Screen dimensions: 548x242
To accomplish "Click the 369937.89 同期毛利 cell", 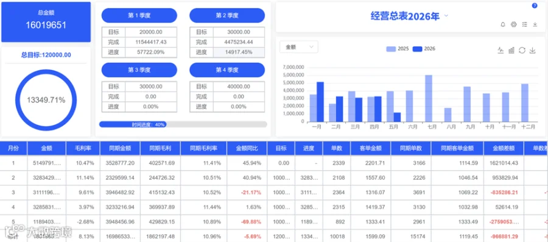I will [160, 207].
